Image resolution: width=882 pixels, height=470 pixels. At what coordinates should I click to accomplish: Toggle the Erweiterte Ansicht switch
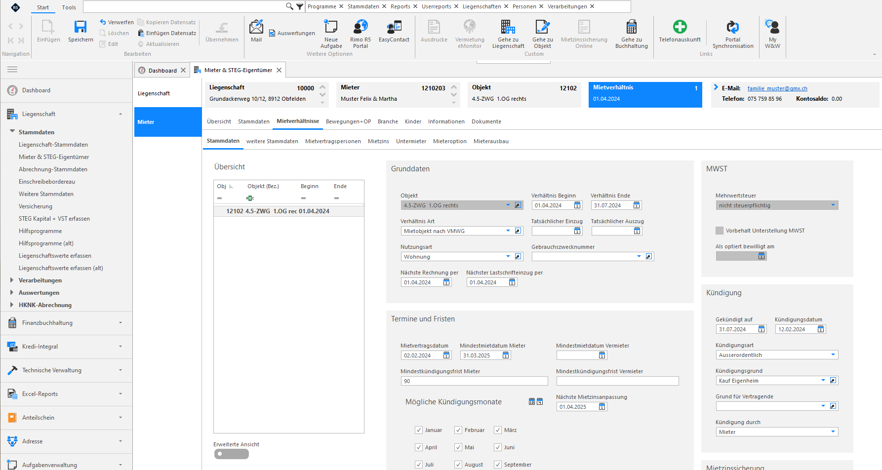(231, 454)
